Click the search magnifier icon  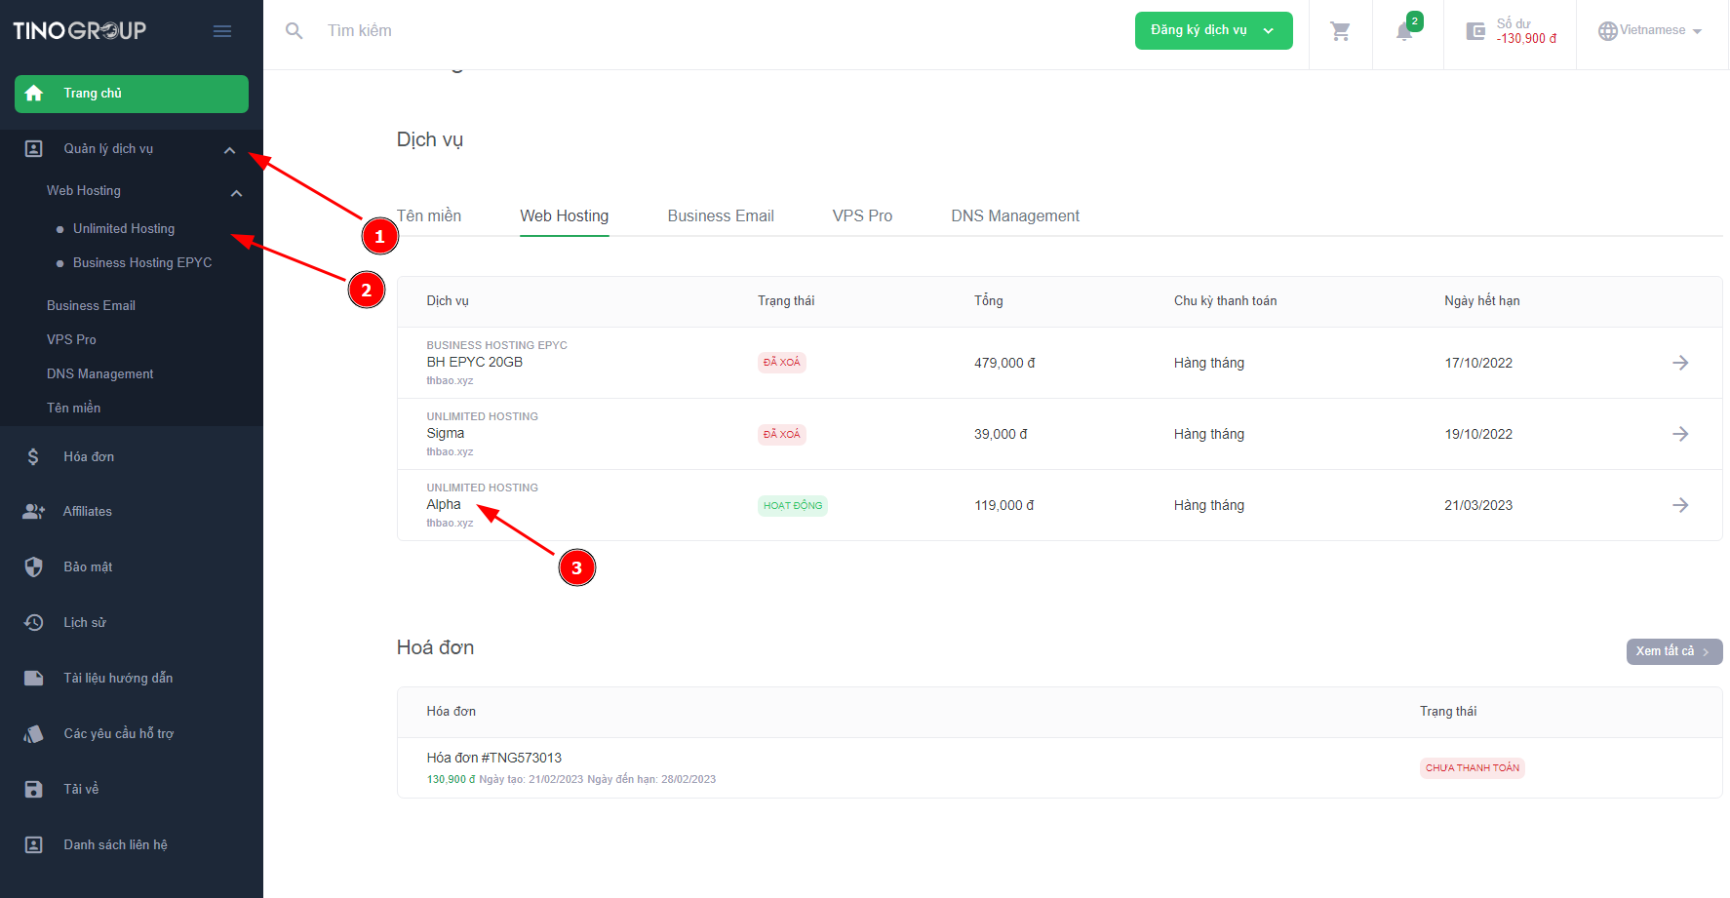coord(294,31)
